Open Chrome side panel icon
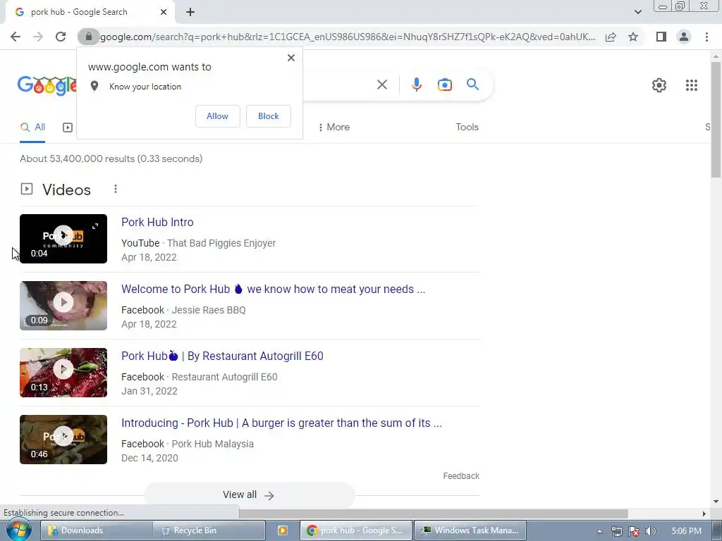Image resolution: width=722 pixels, height=541 pixels. pos(661,37)
